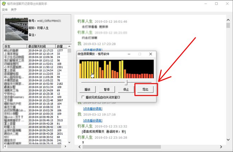233x152 pixels.
Task: Select friend row with 3515 messages
Action: click(x=34, y=120)
